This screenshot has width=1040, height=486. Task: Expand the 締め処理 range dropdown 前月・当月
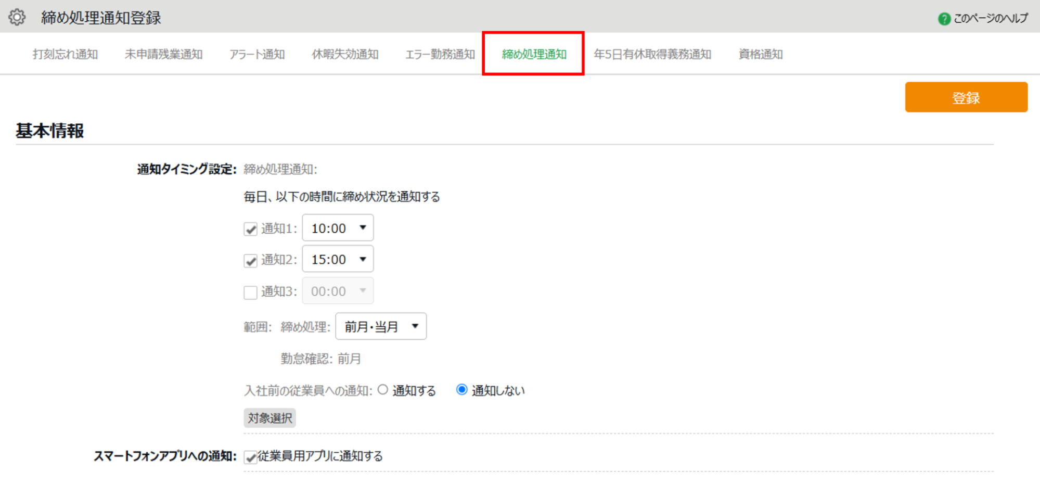(x=381, y=326)
